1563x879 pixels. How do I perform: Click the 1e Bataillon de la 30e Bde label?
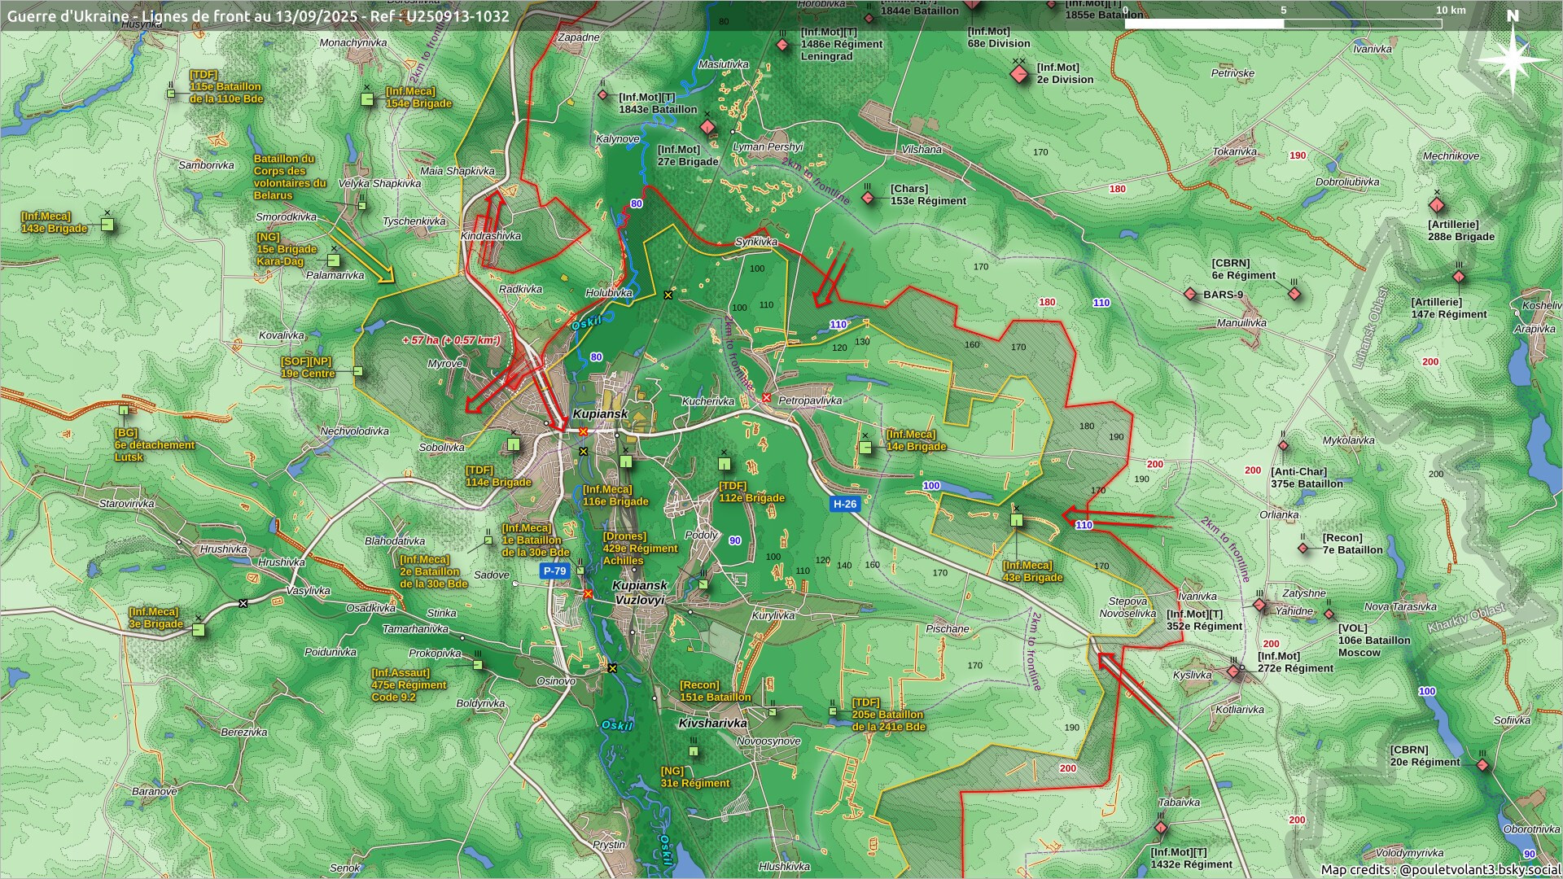pyautogui.click(x=536, y=540)
